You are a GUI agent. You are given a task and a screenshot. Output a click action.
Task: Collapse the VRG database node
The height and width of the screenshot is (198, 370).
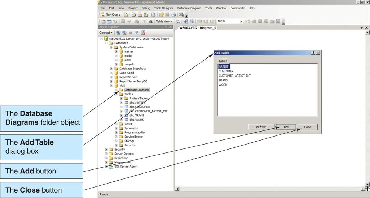tap(111, 85)
